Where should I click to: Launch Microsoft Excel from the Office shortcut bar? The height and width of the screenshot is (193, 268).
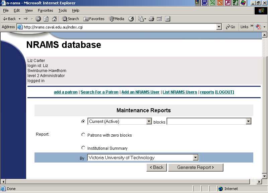(x=212, y=3)
